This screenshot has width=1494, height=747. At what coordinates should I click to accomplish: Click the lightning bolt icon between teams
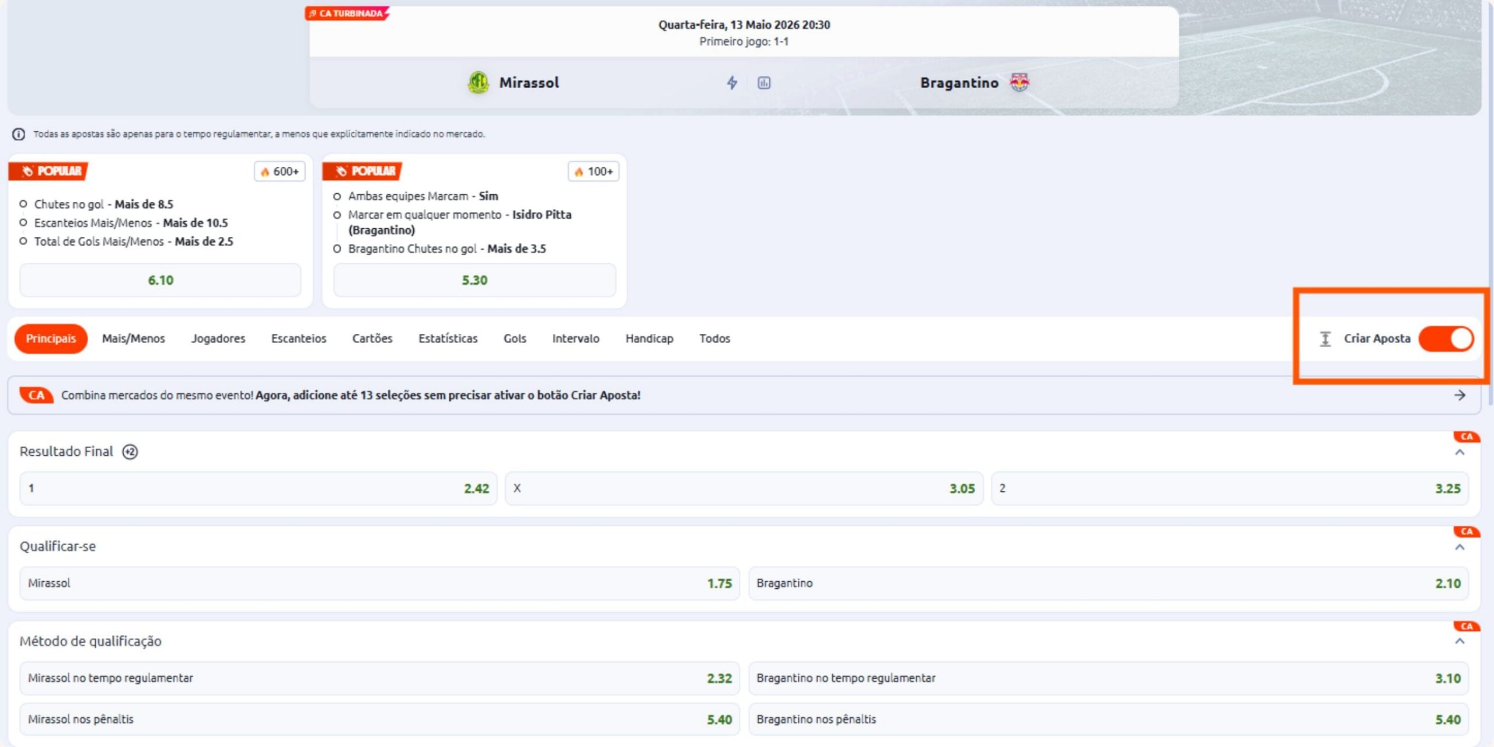pos(732,83)
